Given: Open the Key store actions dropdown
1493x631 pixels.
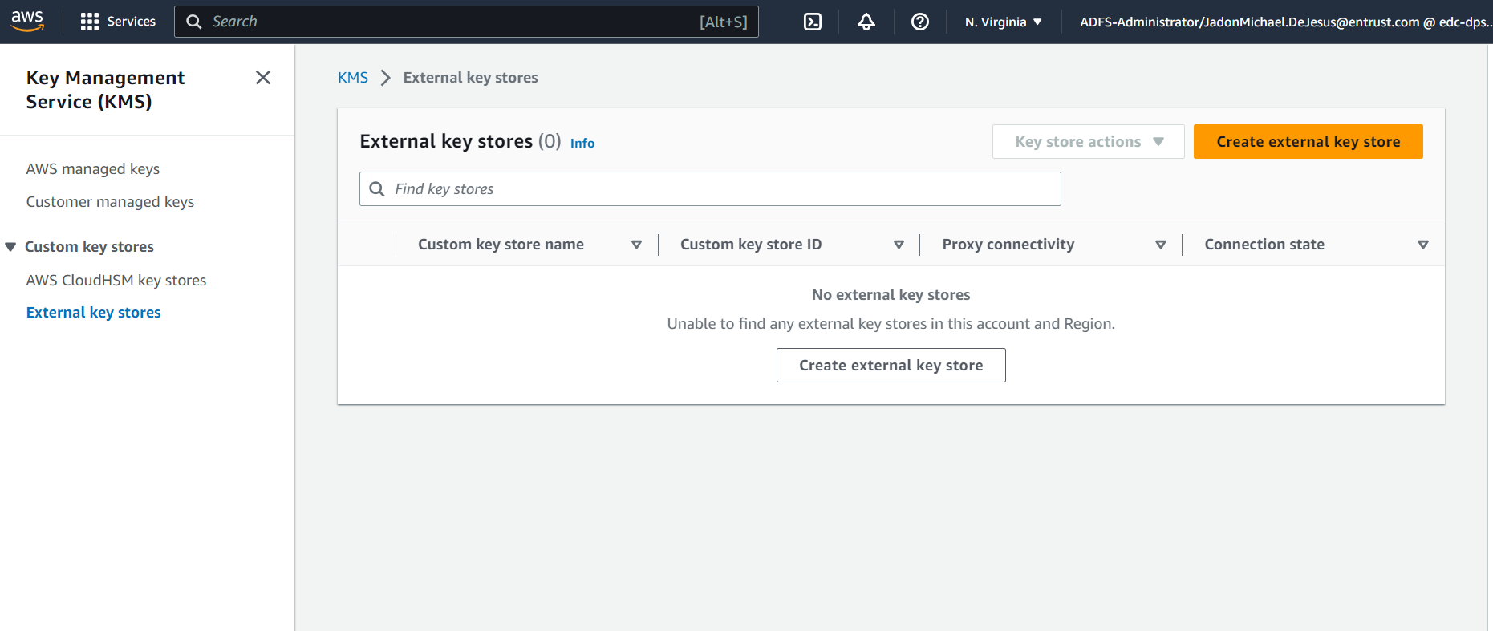Looking at the screenshot, I should [1088, 141].
